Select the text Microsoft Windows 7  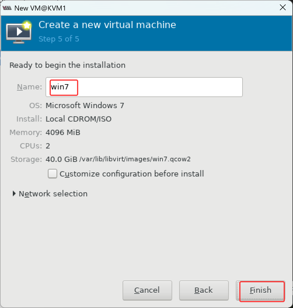[85, 105]
